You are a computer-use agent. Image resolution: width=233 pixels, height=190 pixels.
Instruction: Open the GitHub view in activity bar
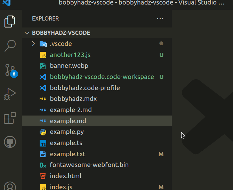click(x=10, y=142)
